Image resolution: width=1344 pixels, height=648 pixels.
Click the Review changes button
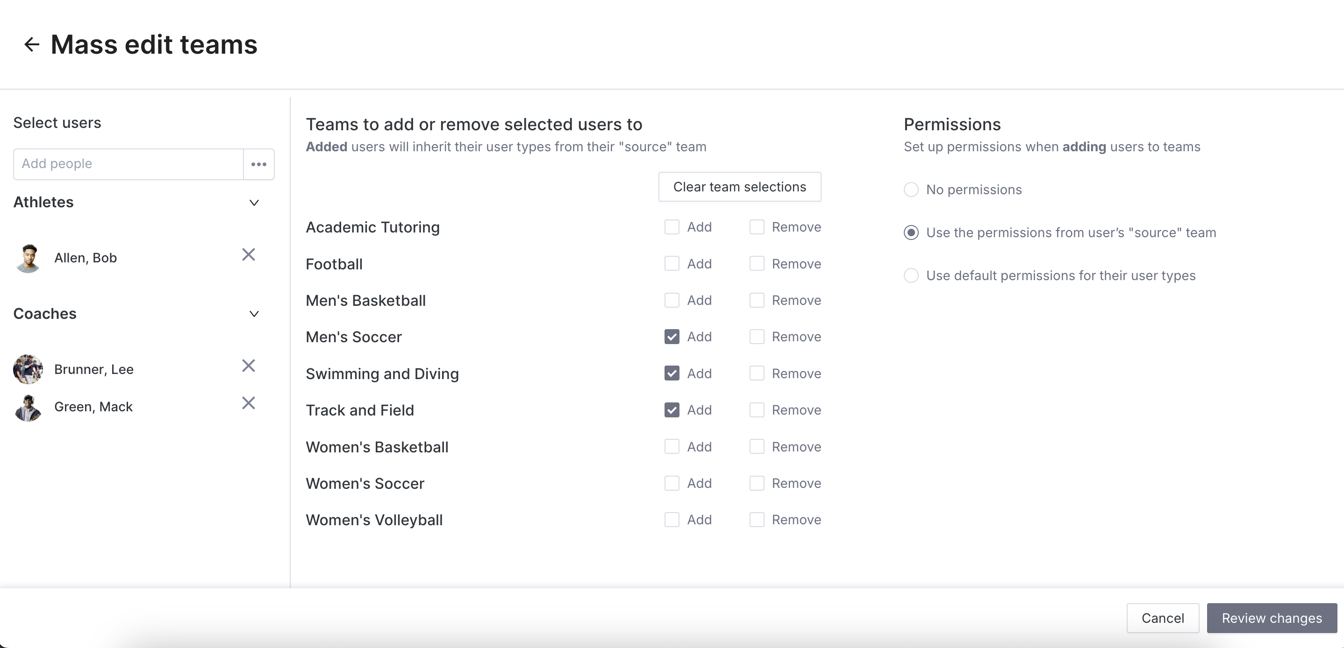click(1272, 618)
